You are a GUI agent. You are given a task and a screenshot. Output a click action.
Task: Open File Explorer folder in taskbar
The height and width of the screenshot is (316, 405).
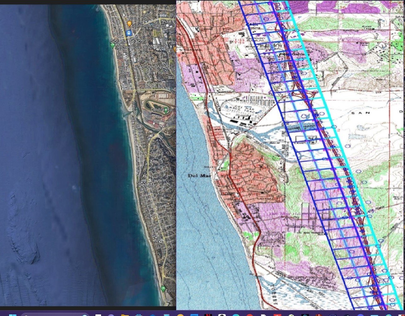[125, 314]
